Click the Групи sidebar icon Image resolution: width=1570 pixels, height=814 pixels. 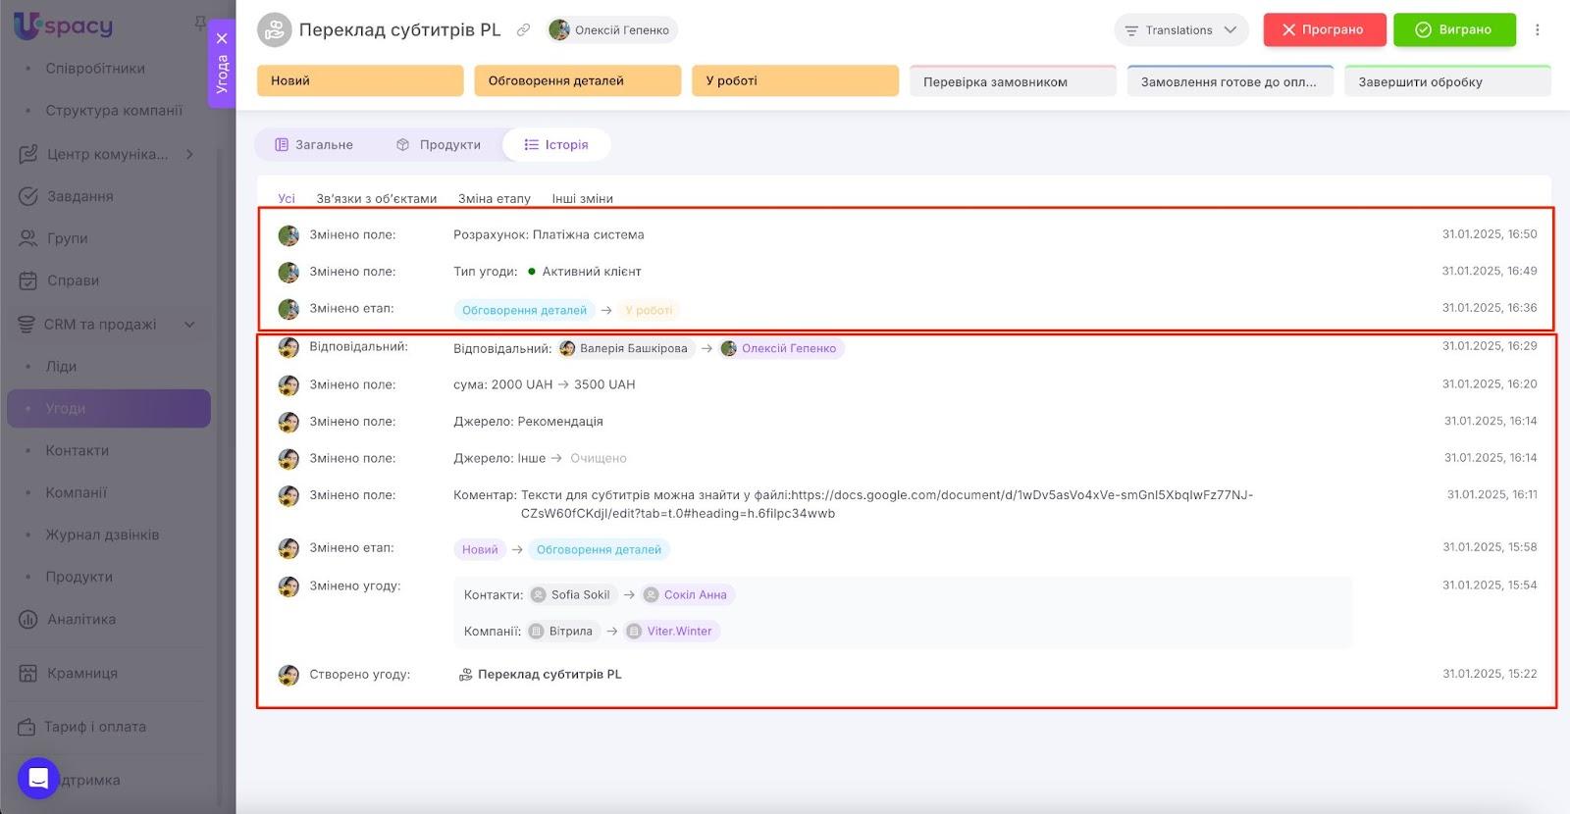(28, 238)
